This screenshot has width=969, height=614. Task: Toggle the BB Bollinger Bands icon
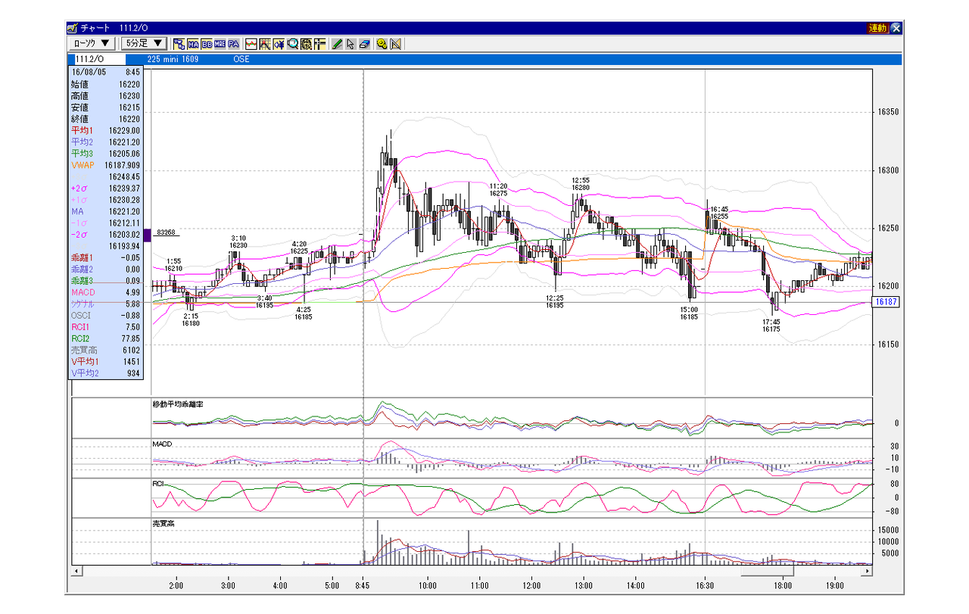tap(207, 44)
